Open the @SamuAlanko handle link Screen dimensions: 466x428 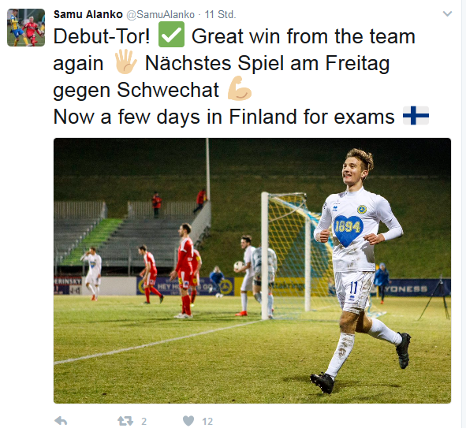click(x=161, y=14)
